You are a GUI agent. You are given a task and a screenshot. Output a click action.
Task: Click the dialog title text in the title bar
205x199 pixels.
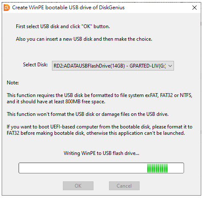(x=68, y=8)
